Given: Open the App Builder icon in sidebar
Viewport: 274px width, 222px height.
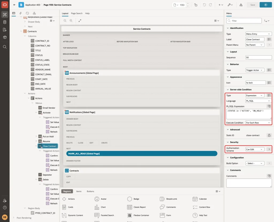Looking at the screenshot, I should [5, 15].
